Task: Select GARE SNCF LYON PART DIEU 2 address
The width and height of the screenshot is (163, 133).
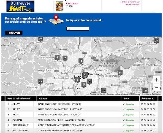Action: click(60, 109)
